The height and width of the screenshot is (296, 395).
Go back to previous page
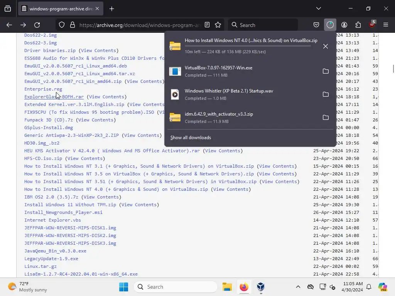[9, 25]
